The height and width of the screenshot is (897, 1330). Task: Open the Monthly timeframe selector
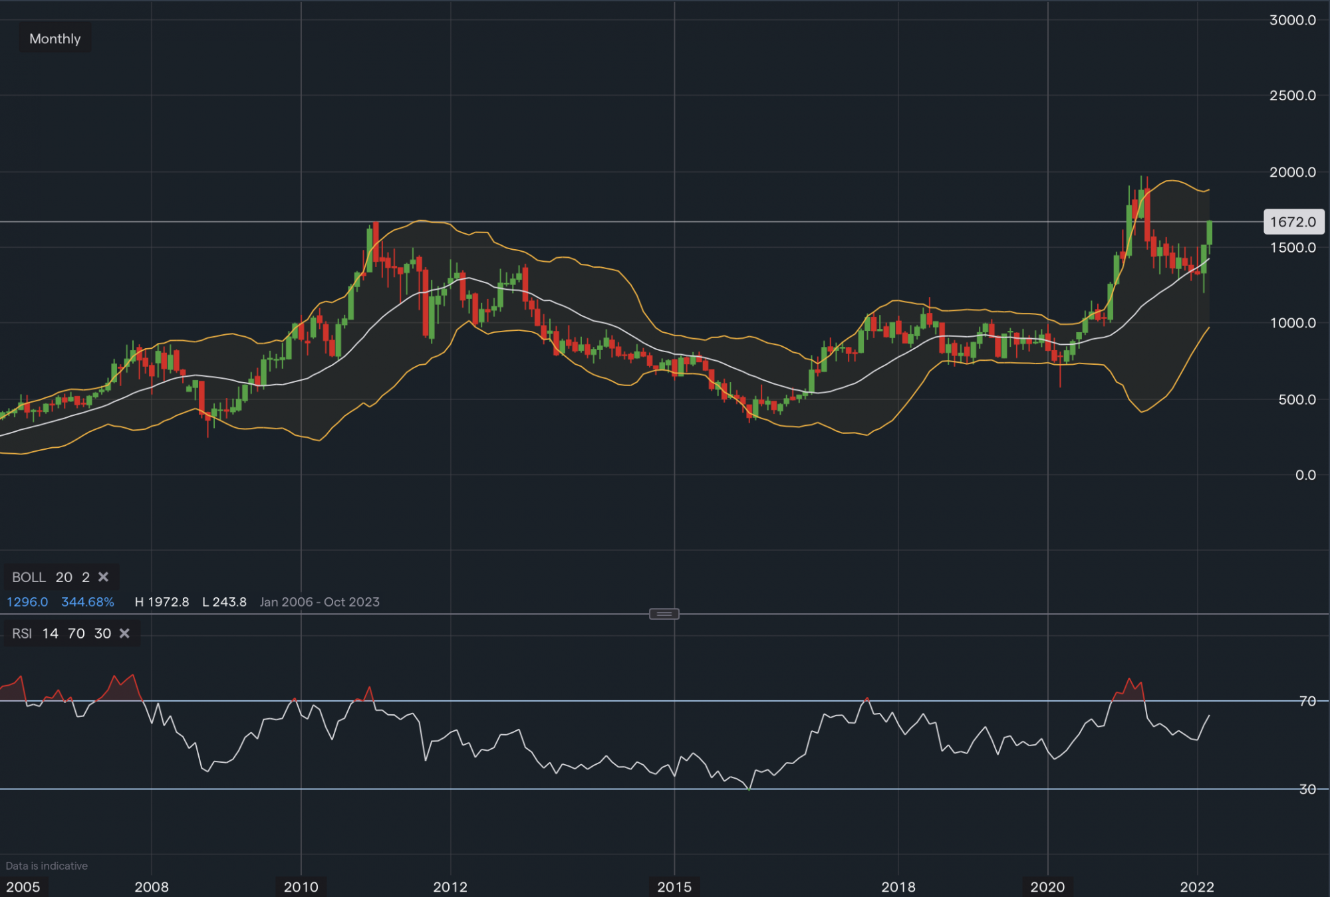pos(55,39)
